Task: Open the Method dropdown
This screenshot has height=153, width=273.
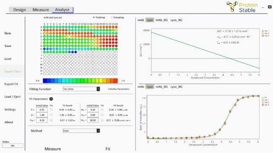Action: coord(81,131)
